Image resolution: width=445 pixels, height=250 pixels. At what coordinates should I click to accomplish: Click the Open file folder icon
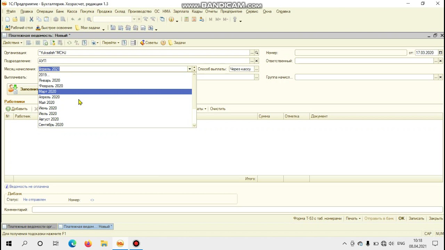tap(15, 19)
